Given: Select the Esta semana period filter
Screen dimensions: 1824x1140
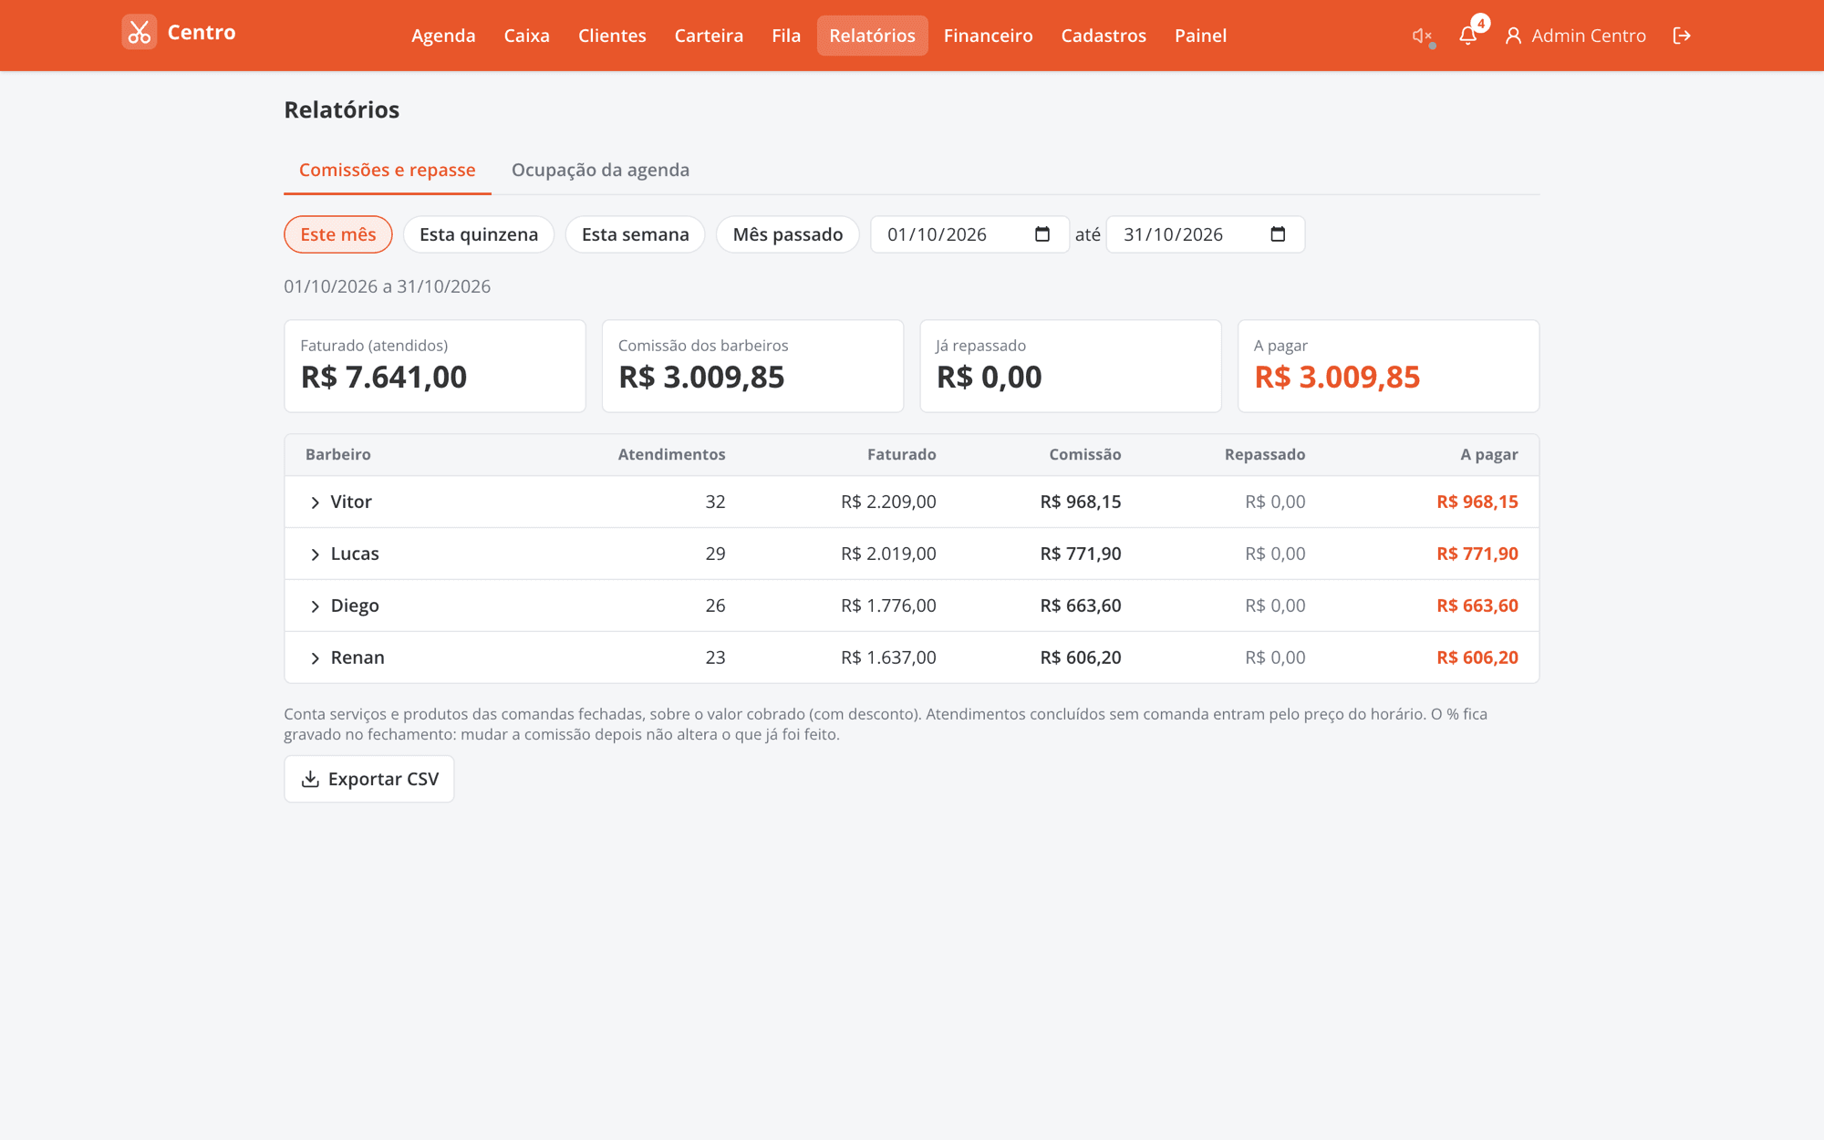Looking at the screenshot, I should [636, 234].
